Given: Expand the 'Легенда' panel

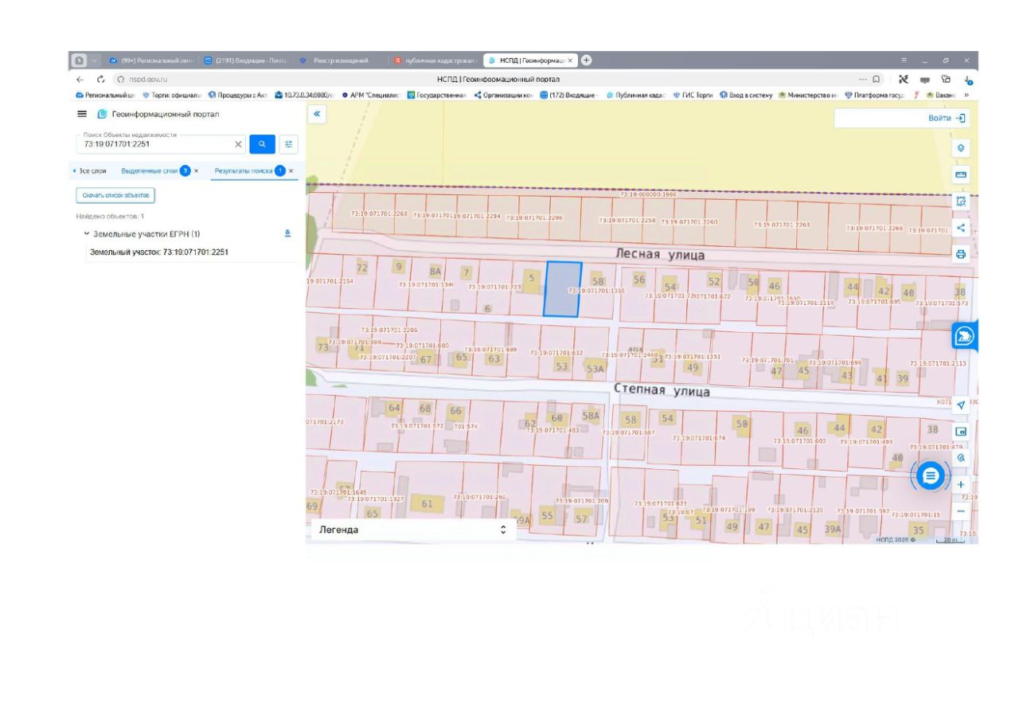Looking at the screenshot, I should [502, 530].
